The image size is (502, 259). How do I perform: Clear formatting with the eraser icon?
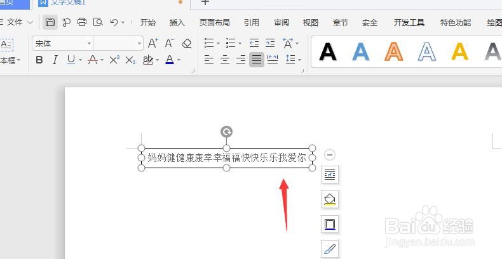pos(186,43)
